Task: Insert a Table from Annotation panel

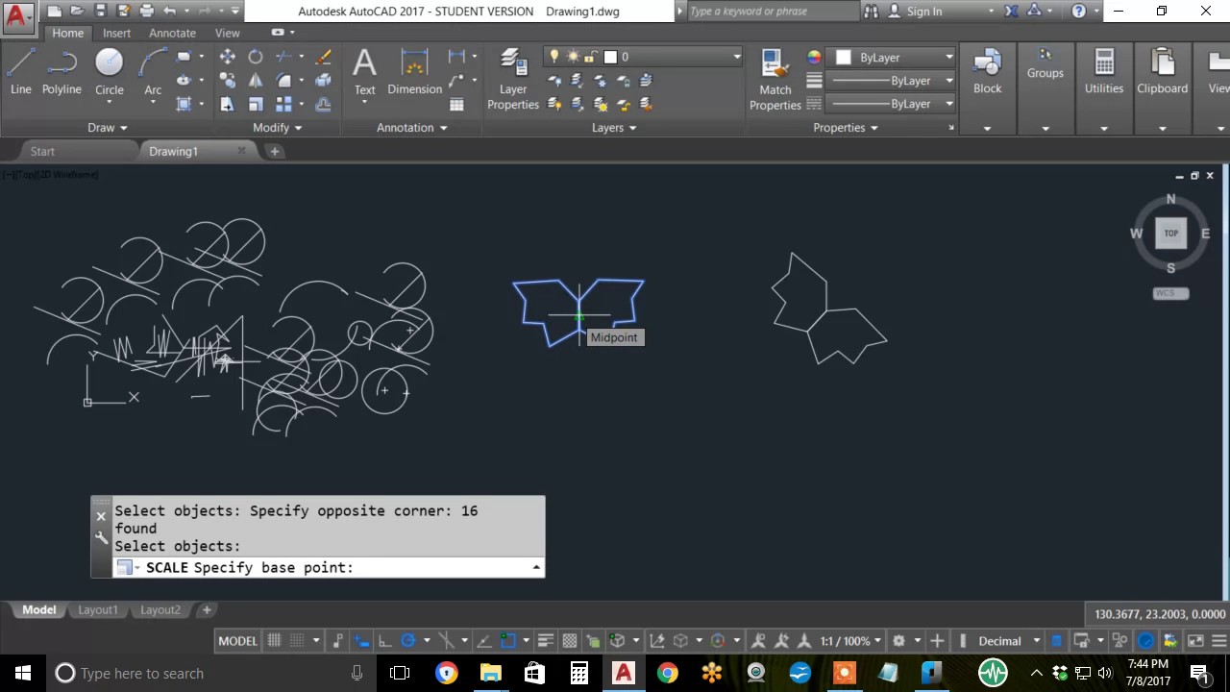Action: pos(456,104)
